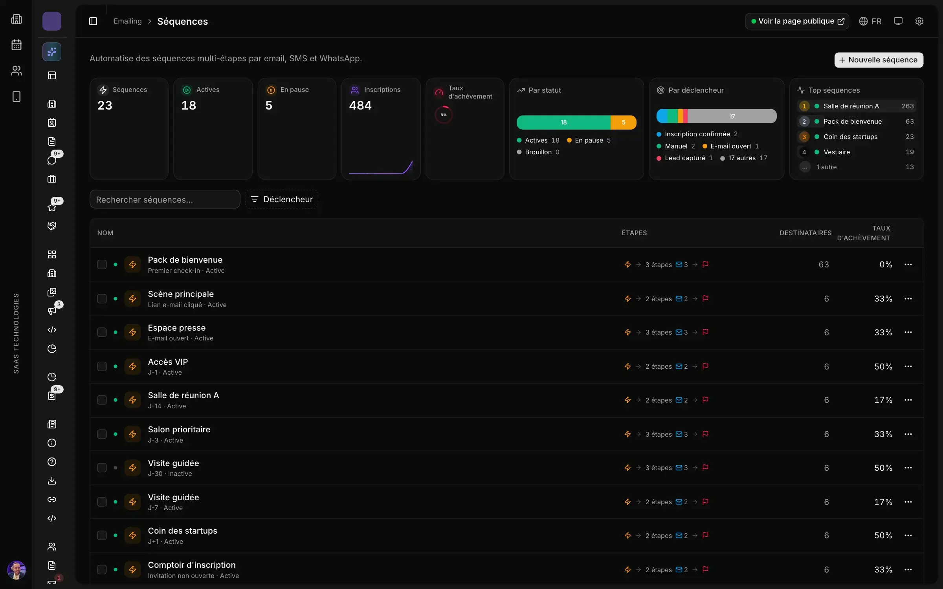The height and width of the screenshot is (589, 943).
Task: Open the settings gear icon
Action: coord(919,21)
